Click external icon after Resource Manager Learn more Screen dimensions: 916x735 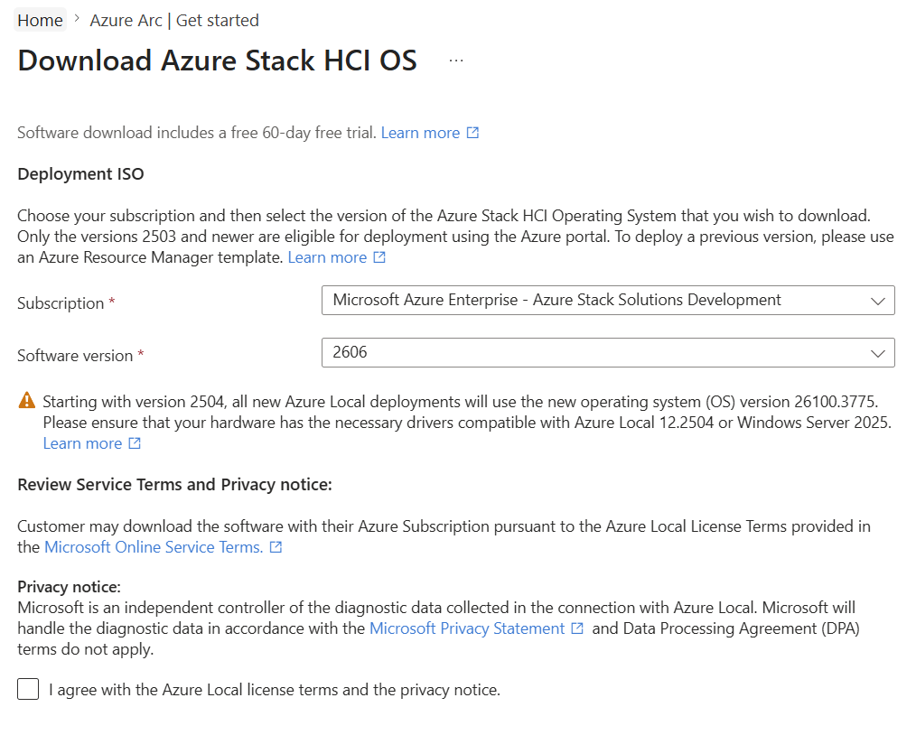(x=379, y=257)
